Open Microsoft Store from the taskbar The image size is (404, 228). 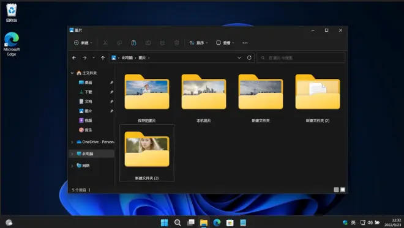tap(230, 222)
